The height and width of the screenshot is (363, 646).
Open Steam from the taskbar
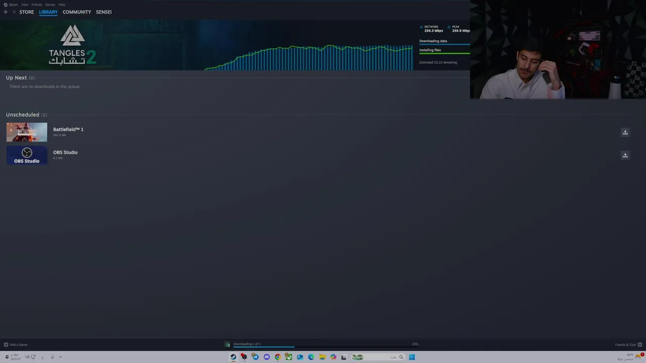coord(233,357)
